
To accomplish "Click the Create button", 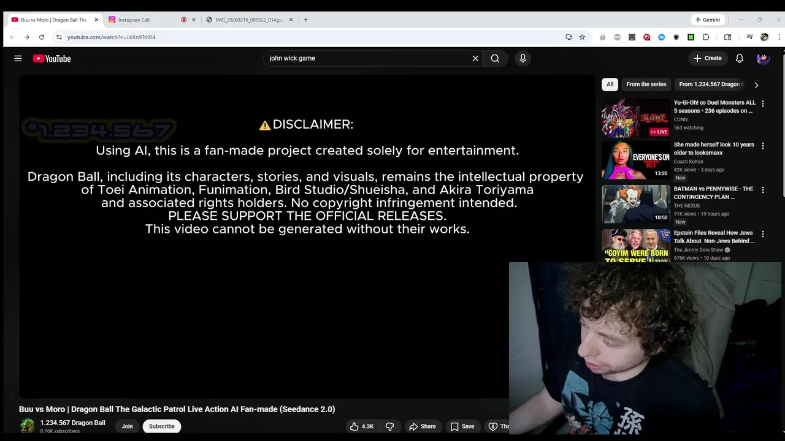I will point(707,58).
